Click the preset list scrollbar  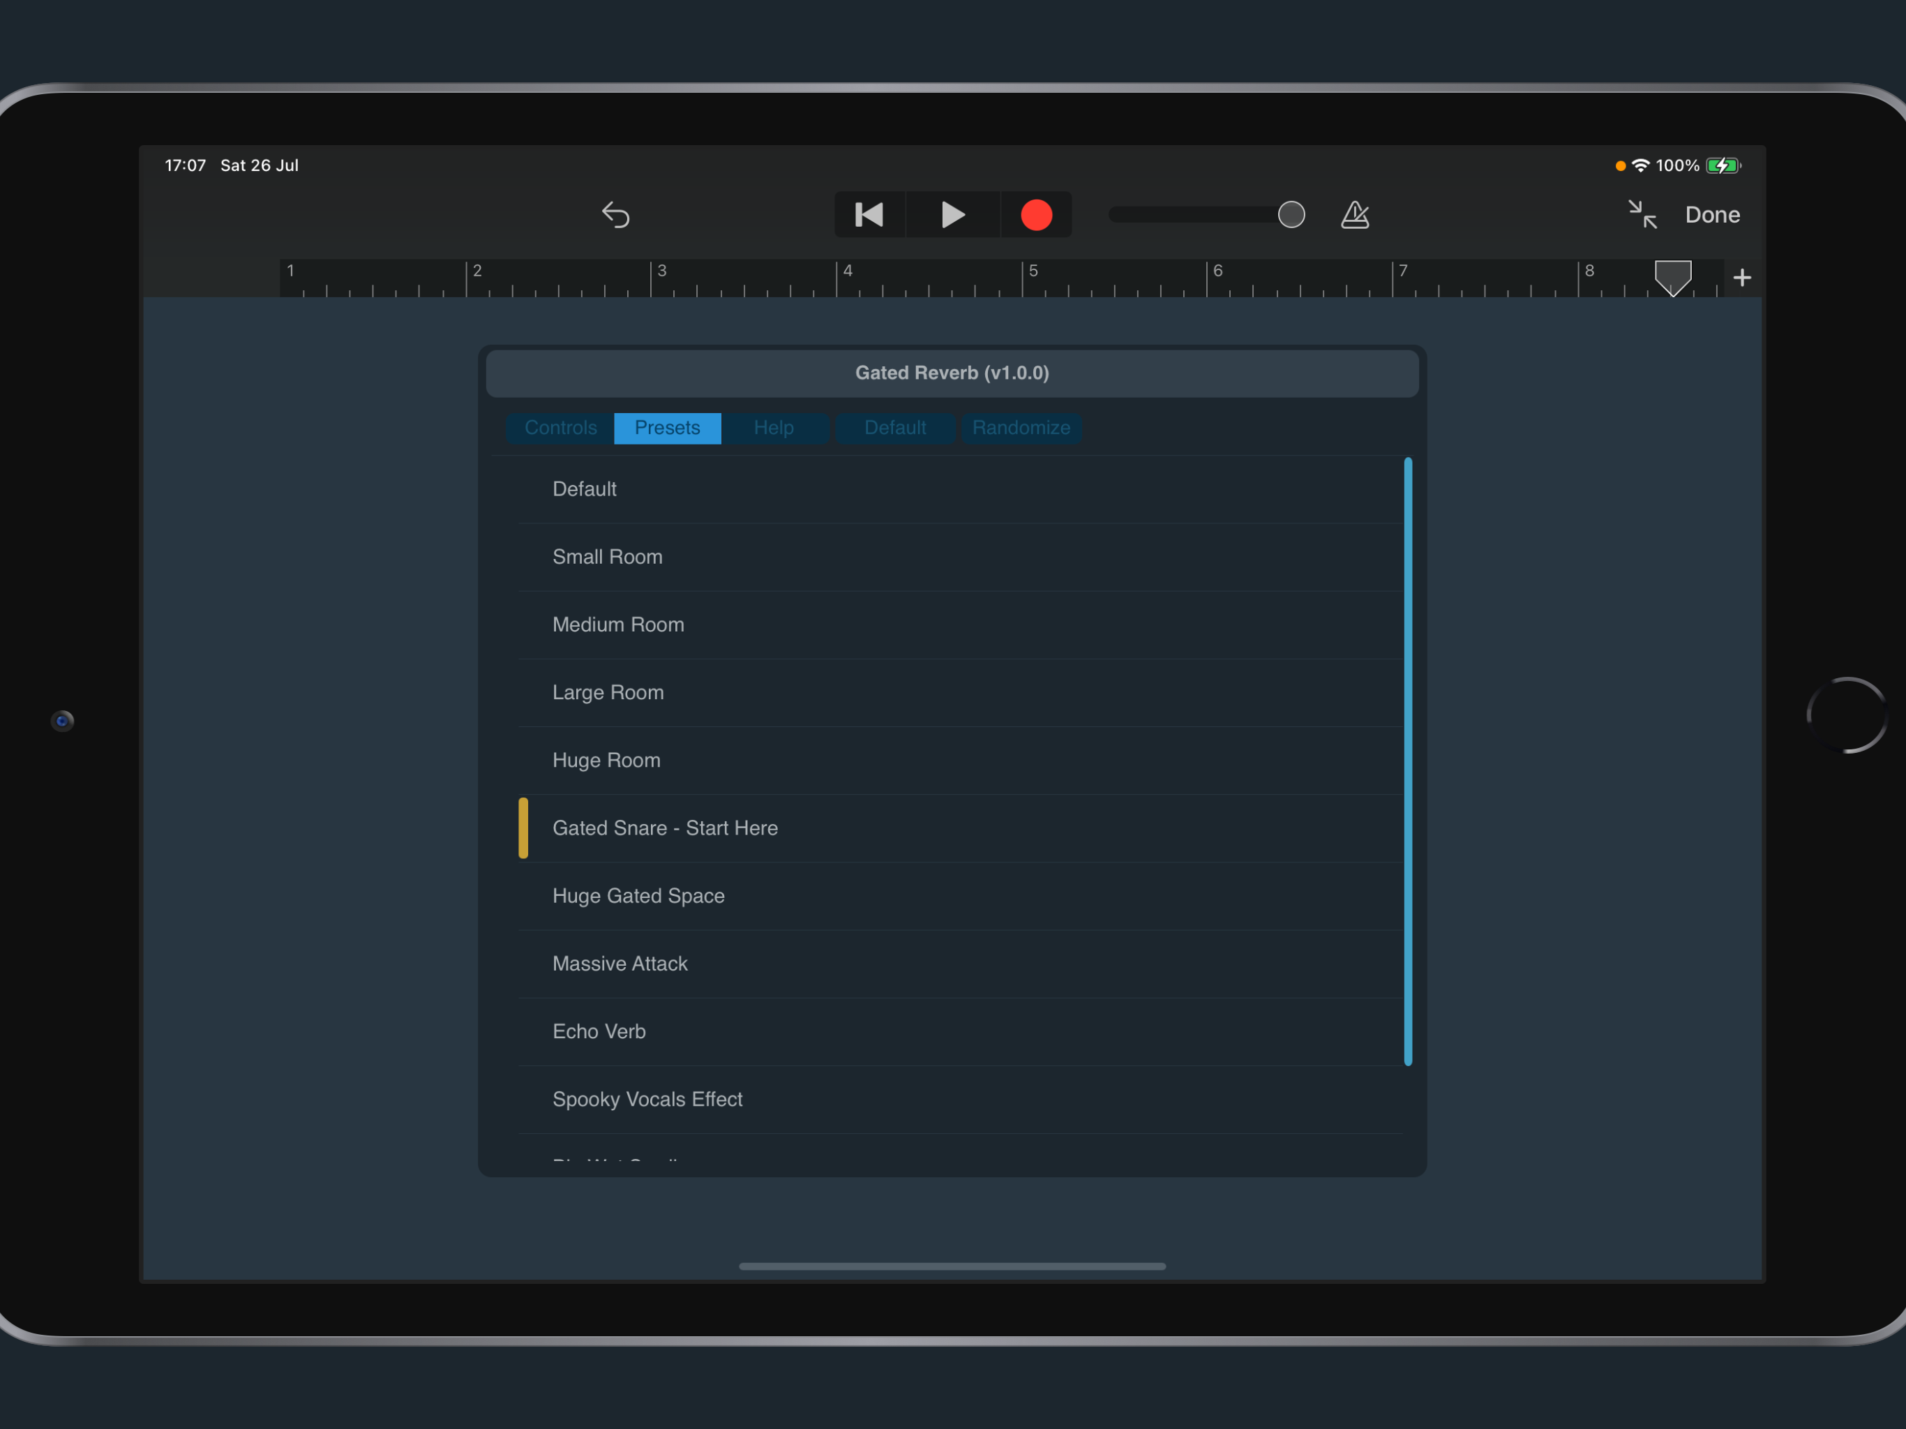click(x=1408, y=762)
